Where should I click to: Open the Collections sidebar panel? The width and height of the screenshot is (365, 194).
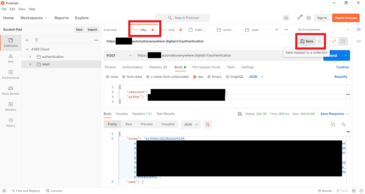click(x=11, y=43)
